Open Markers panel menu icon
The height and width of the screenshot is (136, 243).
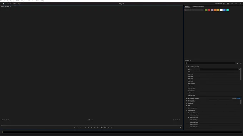[190, 7]
